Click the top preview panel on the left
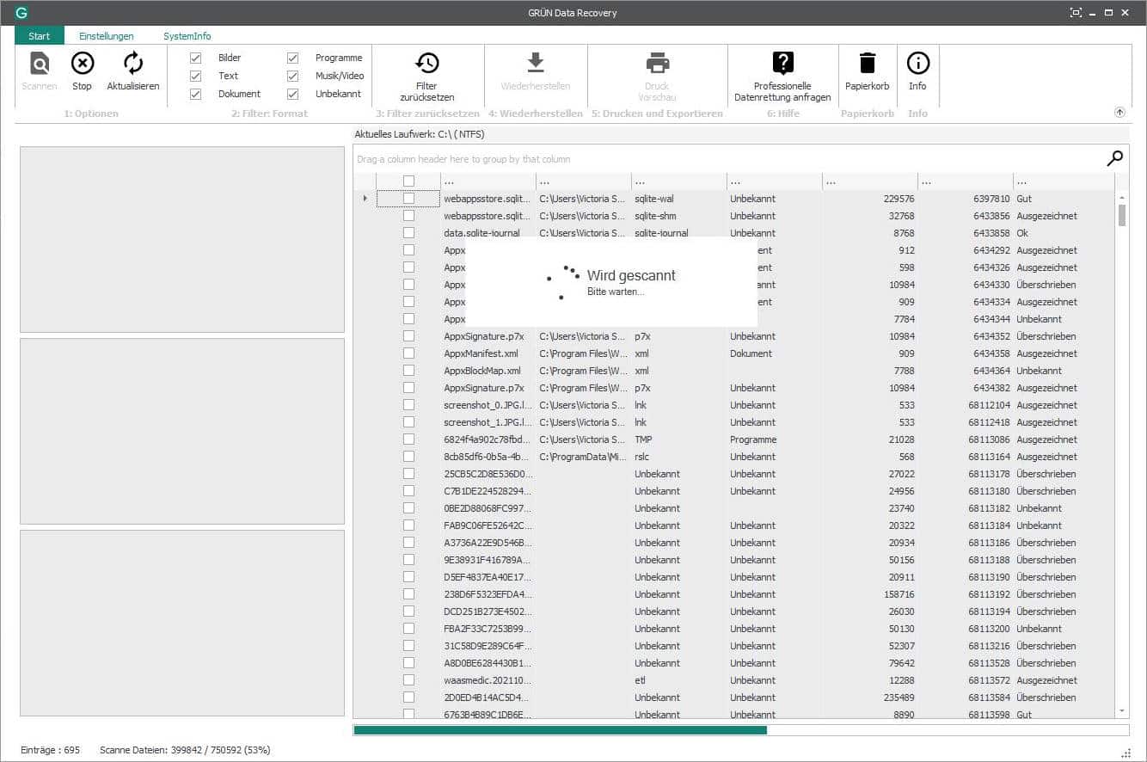 tap(182, 239)
